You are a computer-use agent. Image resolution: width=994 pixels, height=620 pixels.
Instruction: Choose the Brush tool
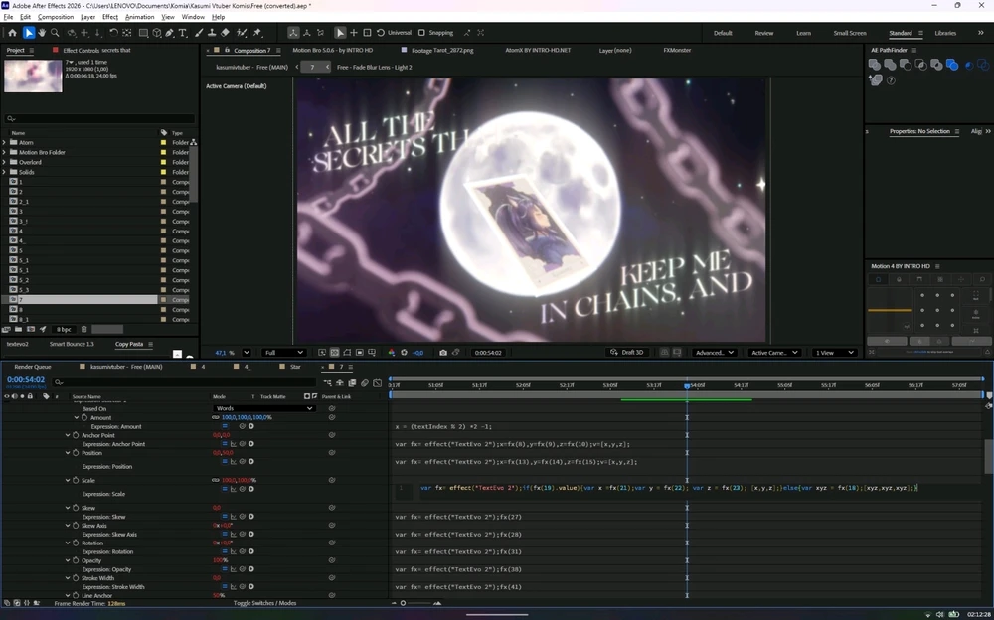199,33
